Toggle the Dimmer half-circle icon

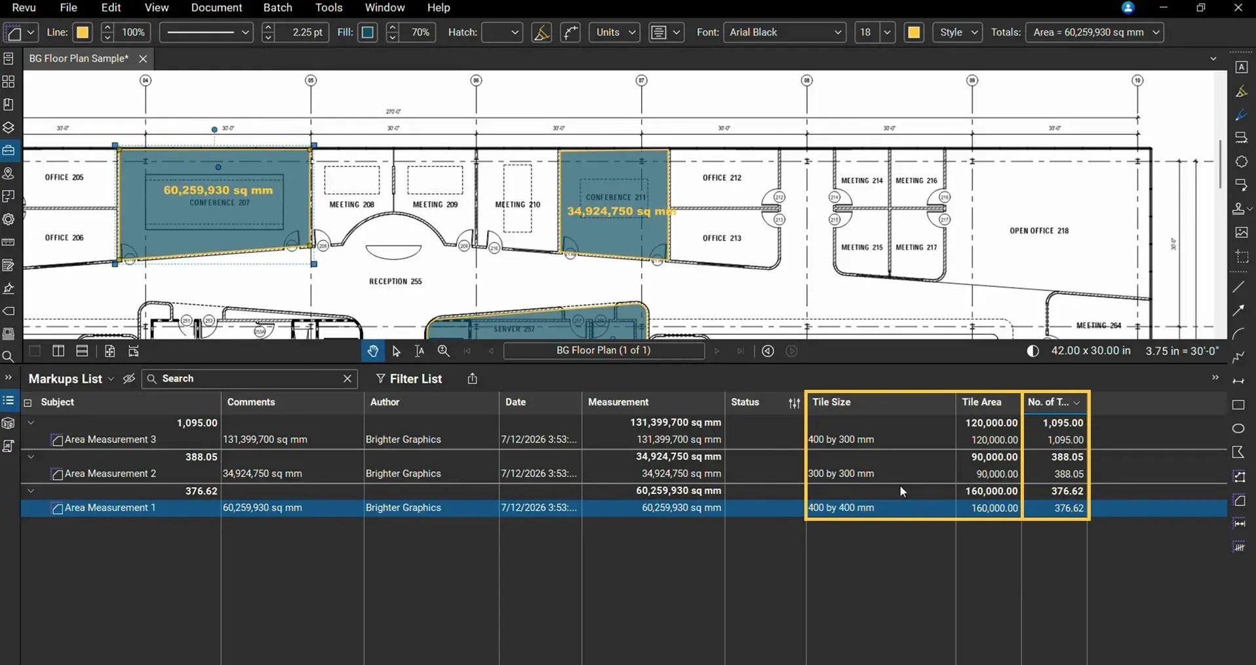pyautogui.click(x=1032, y=351)
